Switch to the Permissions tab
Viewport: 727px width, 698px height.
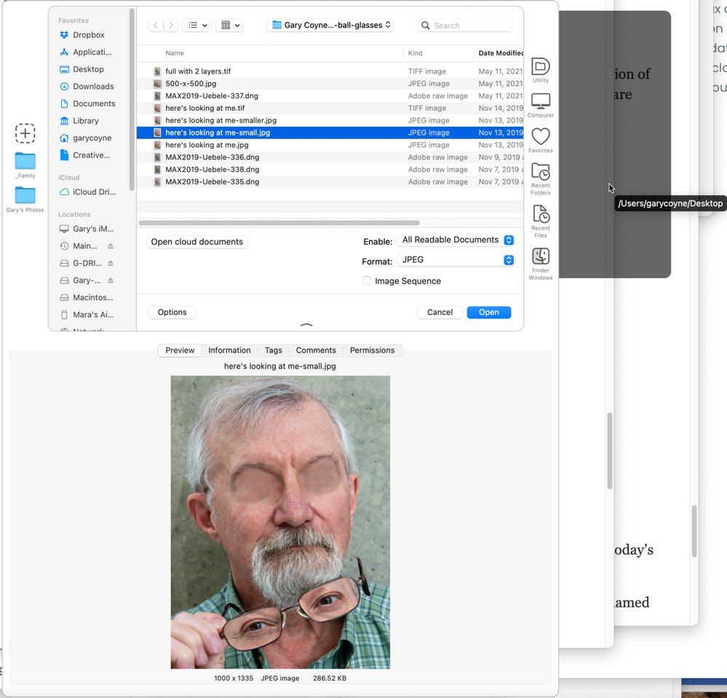click(373, 350)
